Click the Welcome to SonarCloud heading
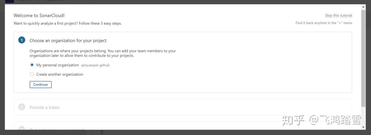Image resolution: width=371 pixels, height=135 pixels. (x=39, y=15)
